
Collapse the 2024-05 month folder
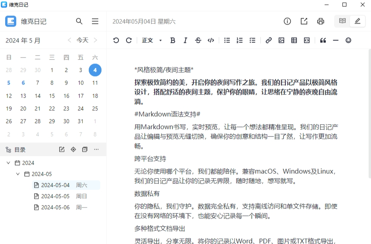[17, 174]
